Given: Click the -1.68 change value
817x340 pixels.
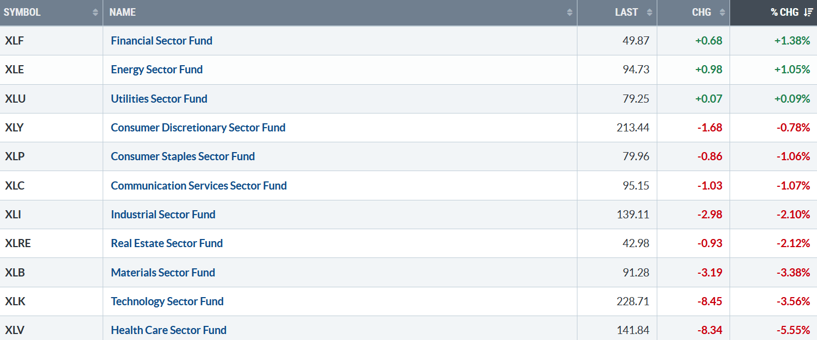Looking at the screenshot, I should (710, 128).
